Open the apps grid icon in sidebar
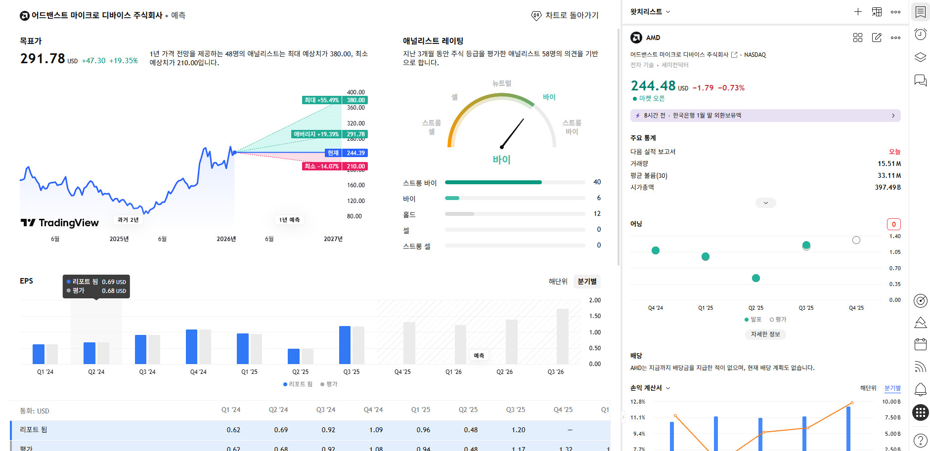The height and width of the screenshot is (451, 930). click(x=920, y=412)
